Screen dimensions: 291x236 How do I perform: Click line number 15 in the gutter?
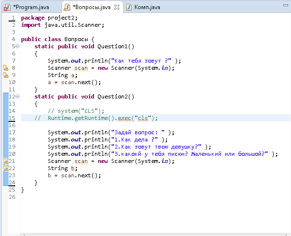tap(12, 118)
